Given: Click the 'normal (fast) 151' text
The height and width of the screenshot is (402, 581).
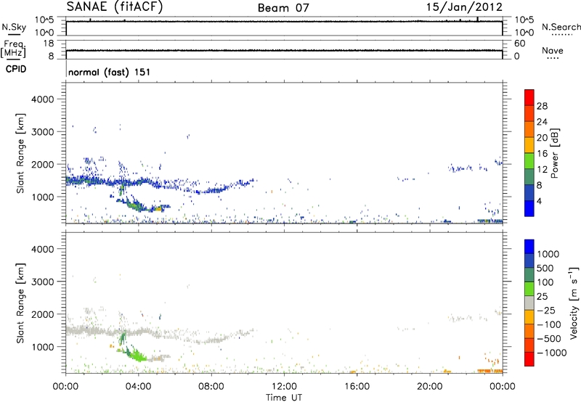Looking at the screenshot, I should pyautogui.click(x=110, y=72).
